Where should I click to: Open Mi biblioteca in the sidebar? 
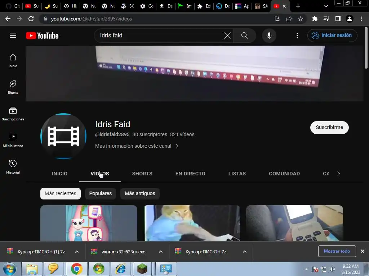[13, 141]
